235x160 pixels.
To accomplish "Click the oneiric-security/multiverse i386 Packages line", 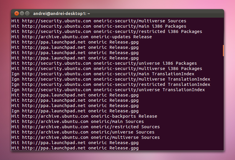I will (x=107, y=69).
